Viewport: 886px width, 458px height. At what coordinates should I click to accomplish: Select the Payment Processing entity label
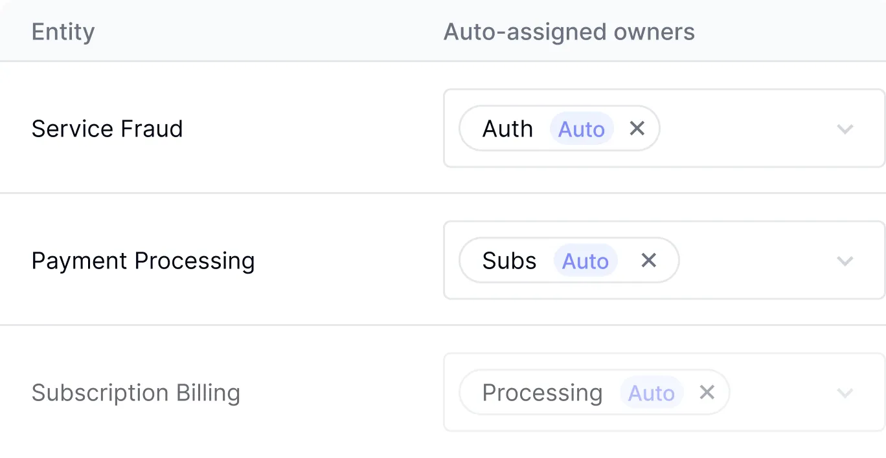(143, 261)
